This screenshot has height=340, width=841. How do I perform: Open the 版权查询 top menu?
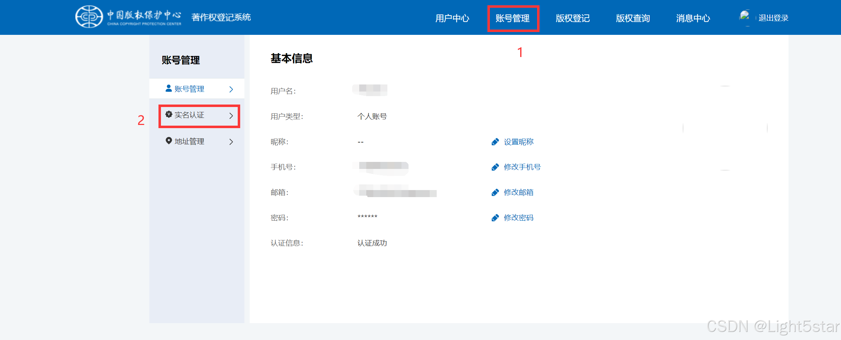(633, 18)
